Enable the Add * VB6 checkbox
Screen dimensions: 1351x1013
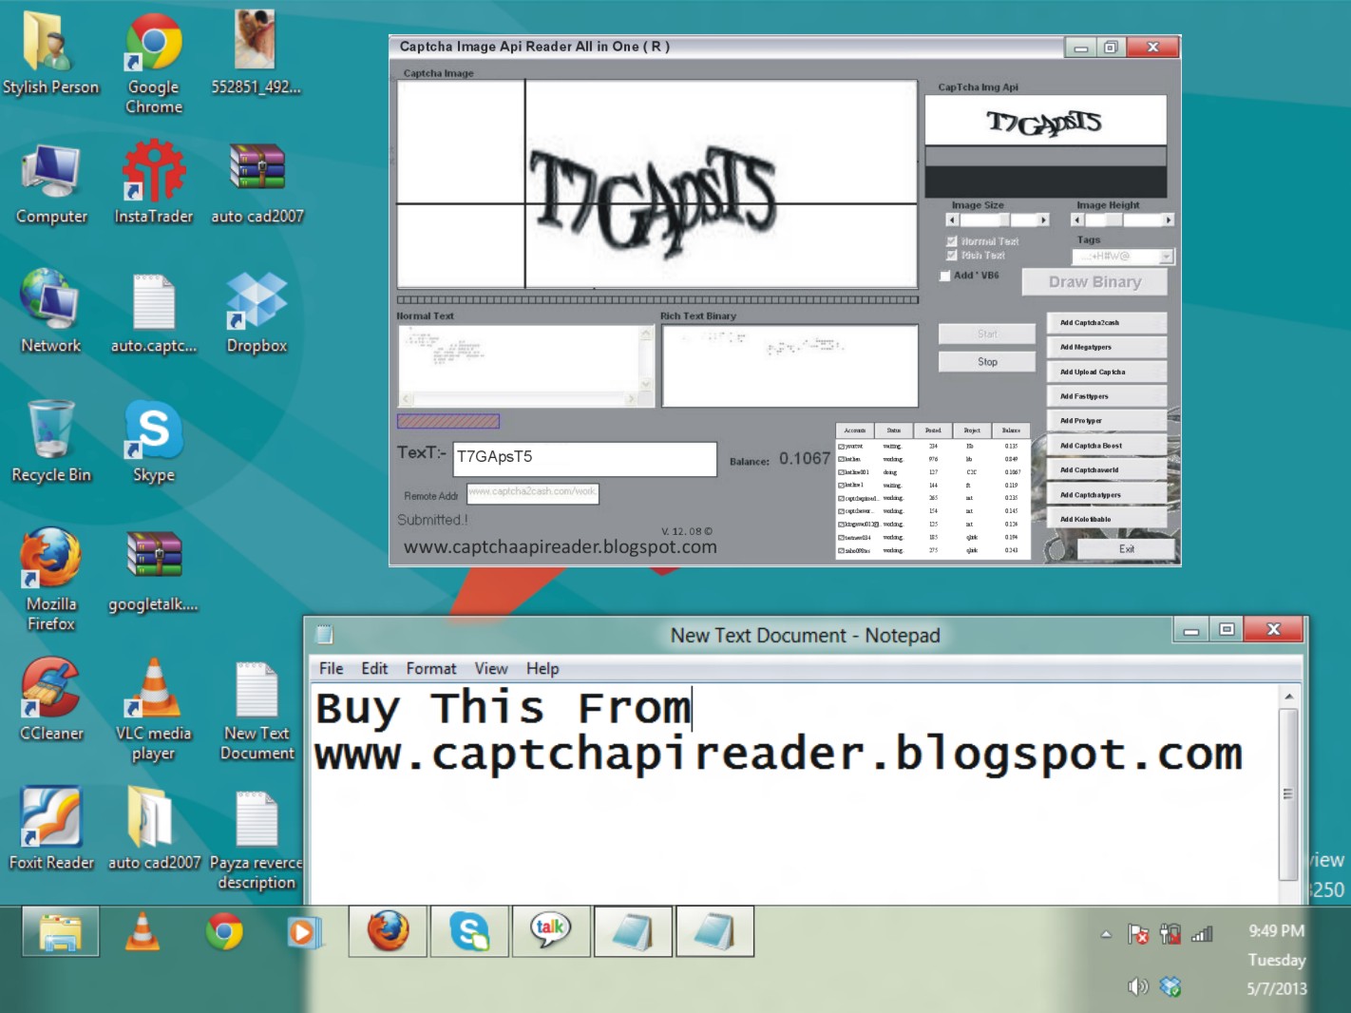(944, 276)
